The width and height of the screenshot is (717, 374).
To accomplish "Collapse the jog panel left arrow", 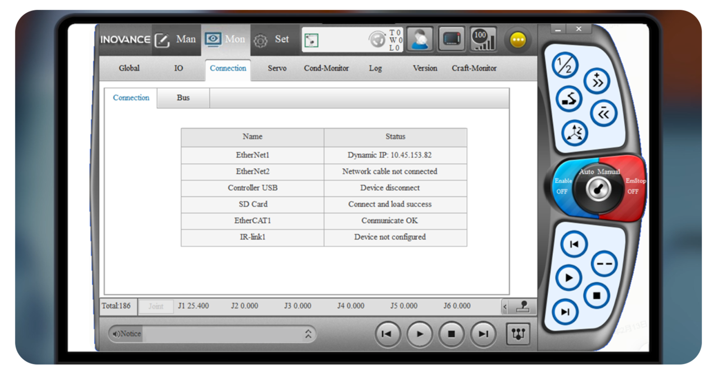I will click(505, 307).
